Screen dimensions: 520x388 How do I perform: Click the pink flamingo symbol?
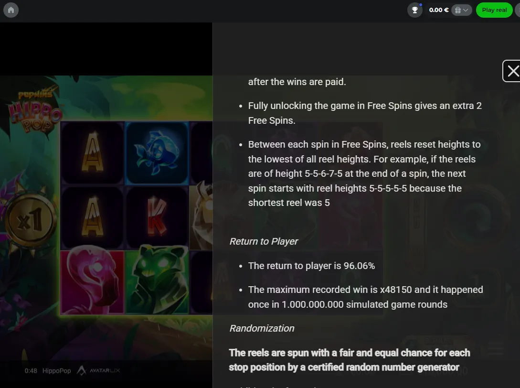tap(92, 281)
